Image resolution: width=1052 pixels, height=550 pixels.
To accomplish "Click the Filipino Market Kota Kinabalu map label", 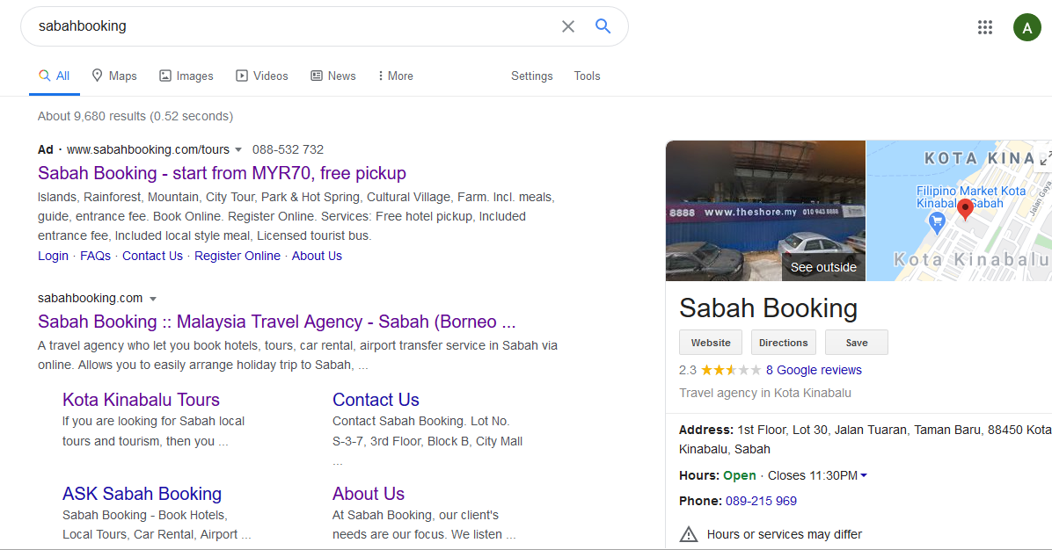I will coord(971,197).
